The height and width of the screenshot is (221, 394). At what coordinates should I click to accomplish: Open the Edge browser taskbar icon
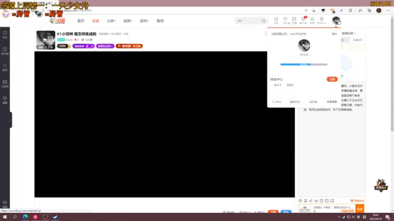pyautogui.click(x=25, y=217)
